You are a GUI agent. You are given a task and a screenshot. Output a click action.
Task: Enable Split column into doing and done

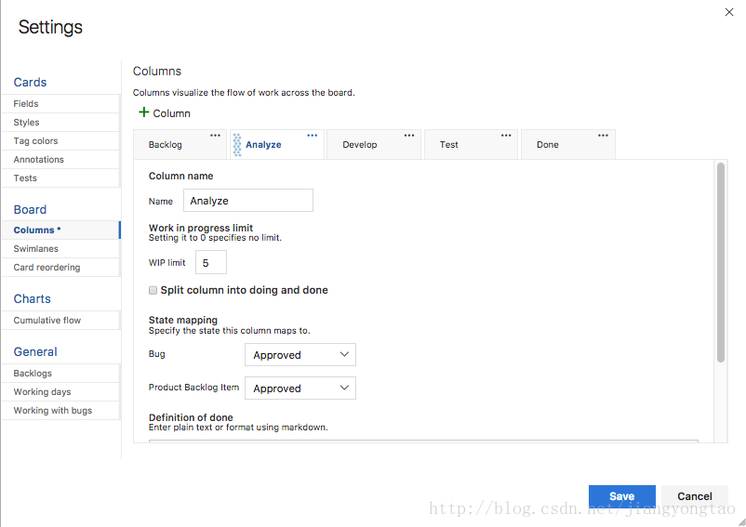pyautogui.click(x=153, y=290)
